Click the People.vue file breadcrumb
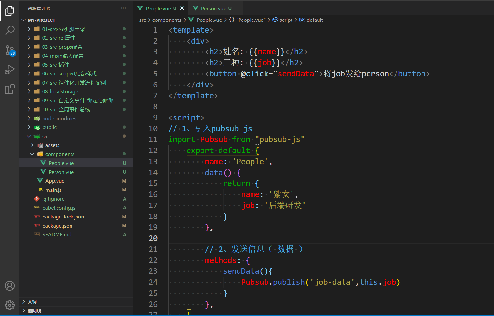494x316 pixels. (205, 20)
